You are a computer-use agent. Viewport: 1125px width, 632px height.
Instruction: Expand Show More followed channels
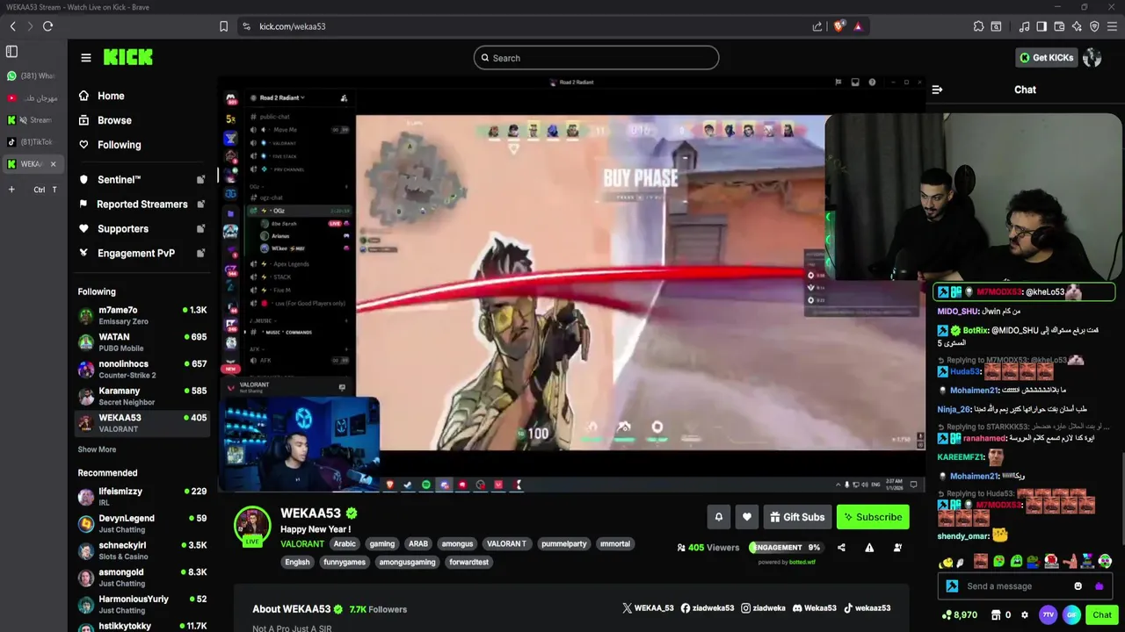pyautogui.click(x=97, y=449)
